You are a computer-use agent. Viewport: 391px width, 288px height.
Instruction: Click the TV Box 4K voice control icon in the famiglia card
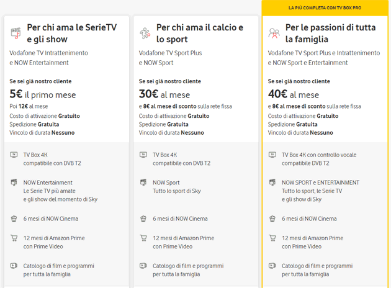tap(272, 155)
